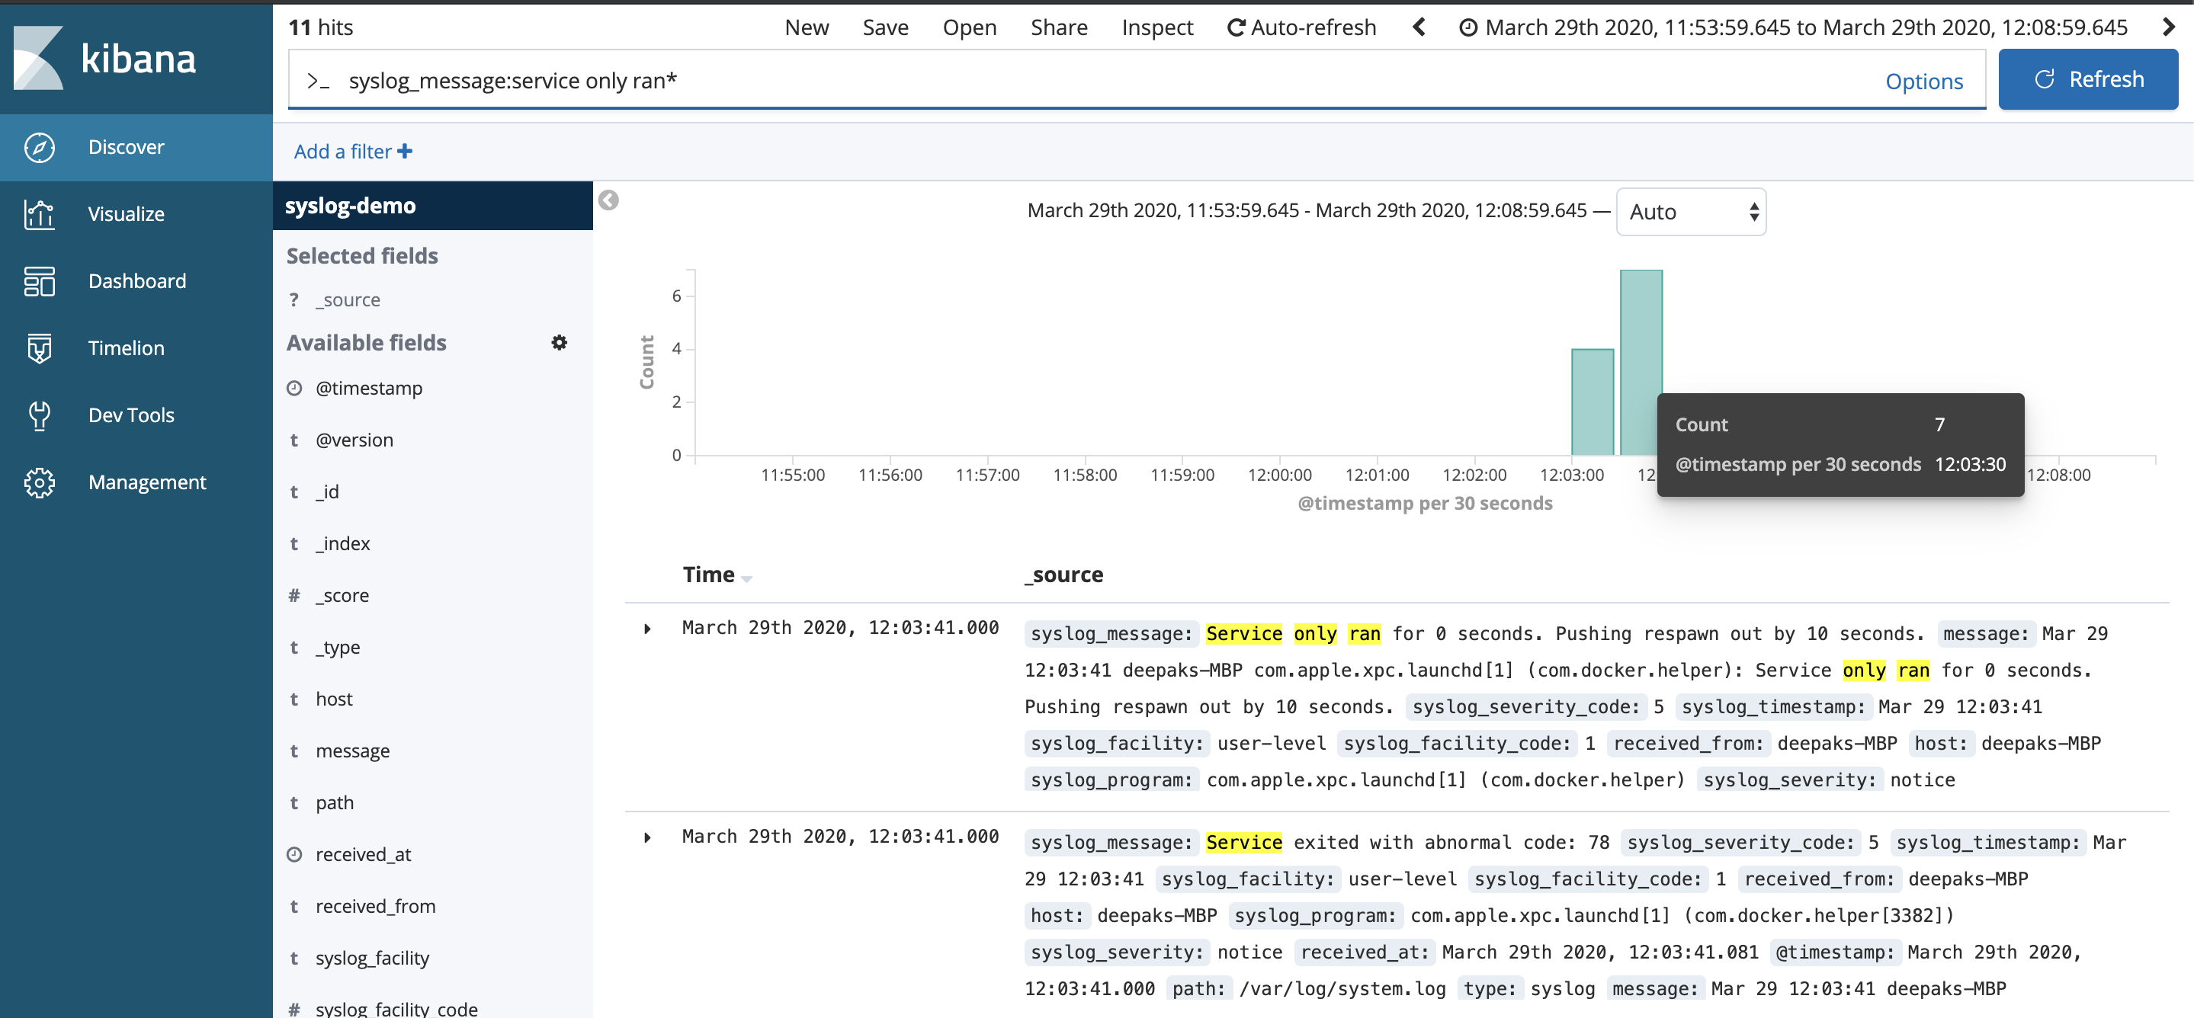The width and height of the screenshot is (2194, 1018).
Task: Open the Visualize section
Action: click(x=124, y=213)
